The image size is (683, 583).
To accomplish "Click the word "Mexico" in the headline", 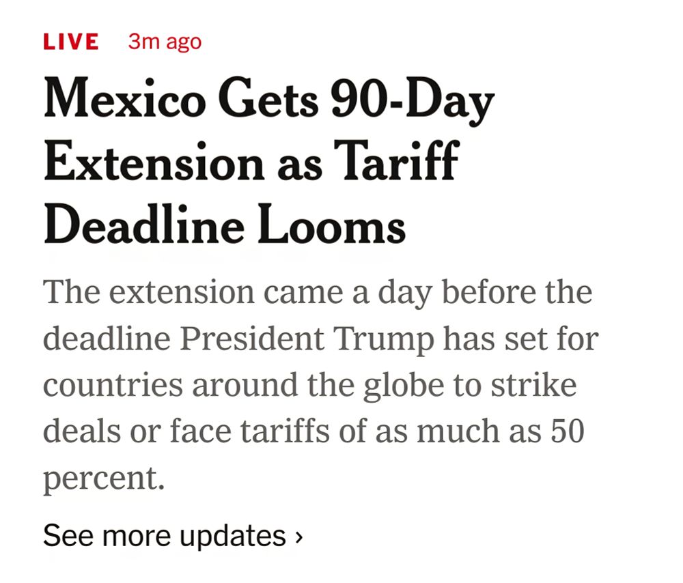I will pyautogui.click(x=124, y=98).
